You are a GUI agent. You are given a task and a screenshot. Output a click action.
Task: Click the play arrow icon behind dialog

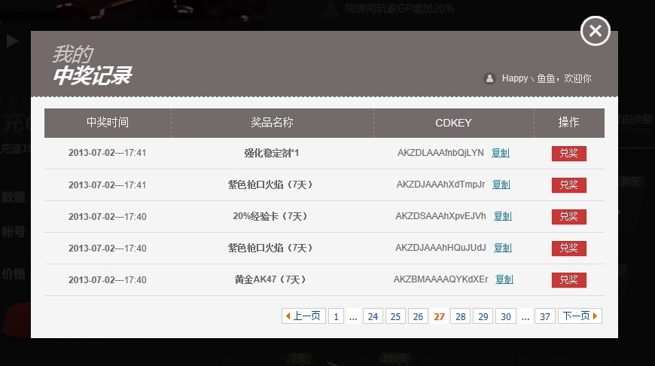tap(12, 41)
